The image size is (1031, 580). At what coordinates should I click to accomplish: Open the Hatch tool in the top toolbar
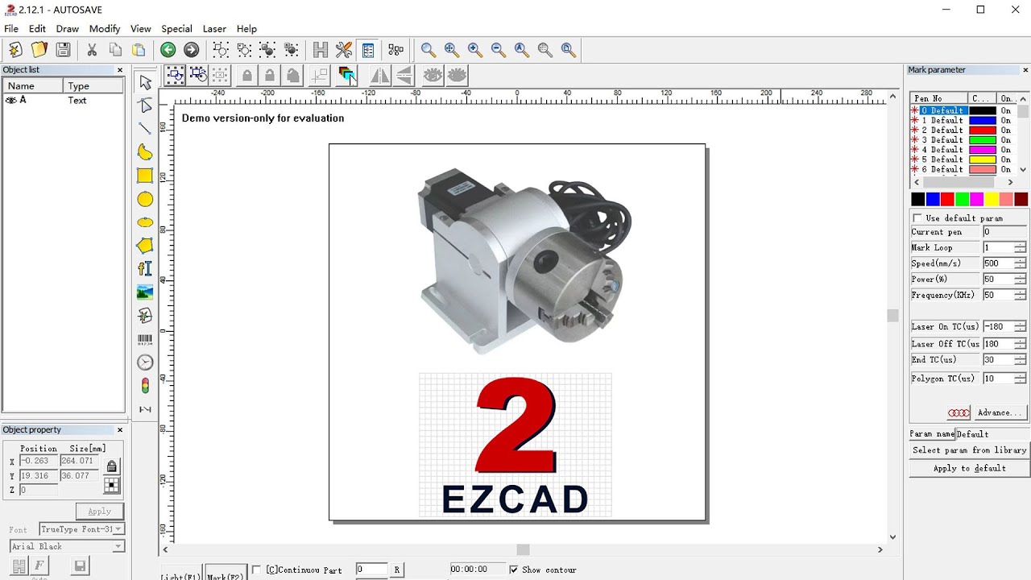tap(321, 50)
